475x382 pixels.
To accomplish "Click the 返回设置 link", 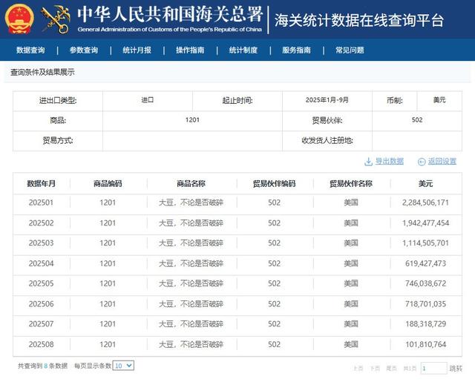I will 442,162.
